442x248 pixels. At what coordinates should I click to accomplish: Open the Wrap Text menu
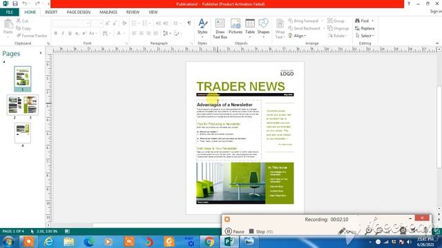coord(280,28)
